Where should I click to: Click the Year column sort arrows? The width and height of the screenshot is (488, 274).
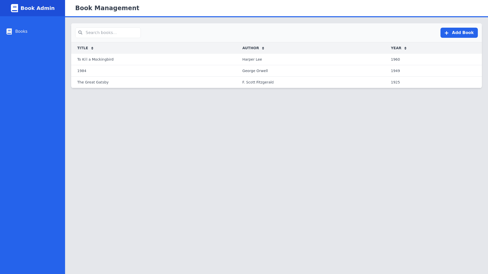point(405,48)
